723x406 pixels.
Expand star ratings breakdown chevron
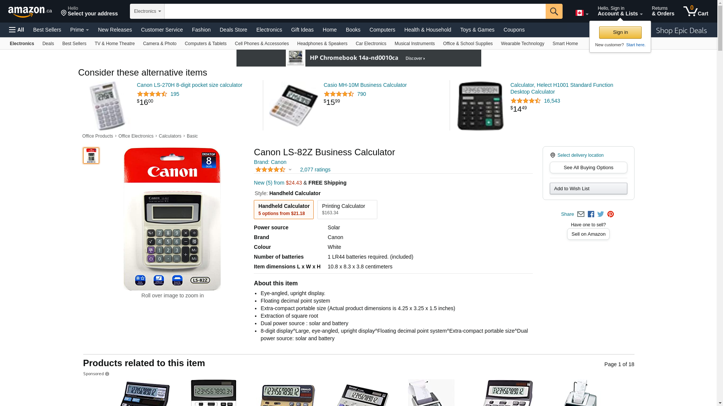pyautogui.click(x=290, y=170)
